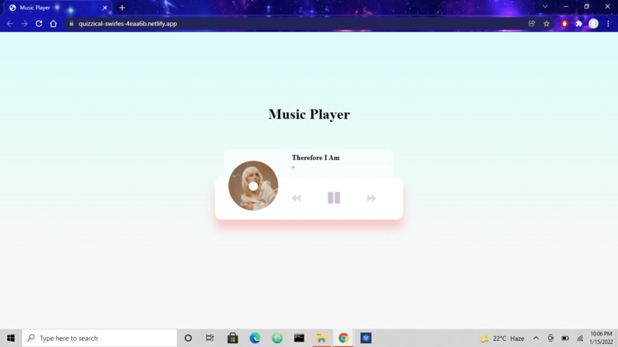Bookmark this page with the star
This screenshot has width=618, height=347.
(x=546, y=24)
